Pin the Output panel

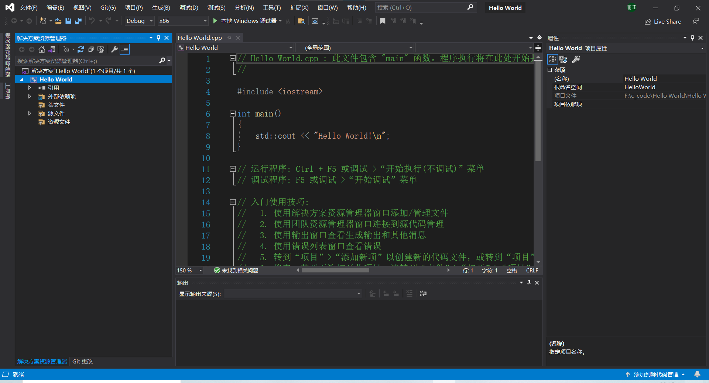coord(529,282)
